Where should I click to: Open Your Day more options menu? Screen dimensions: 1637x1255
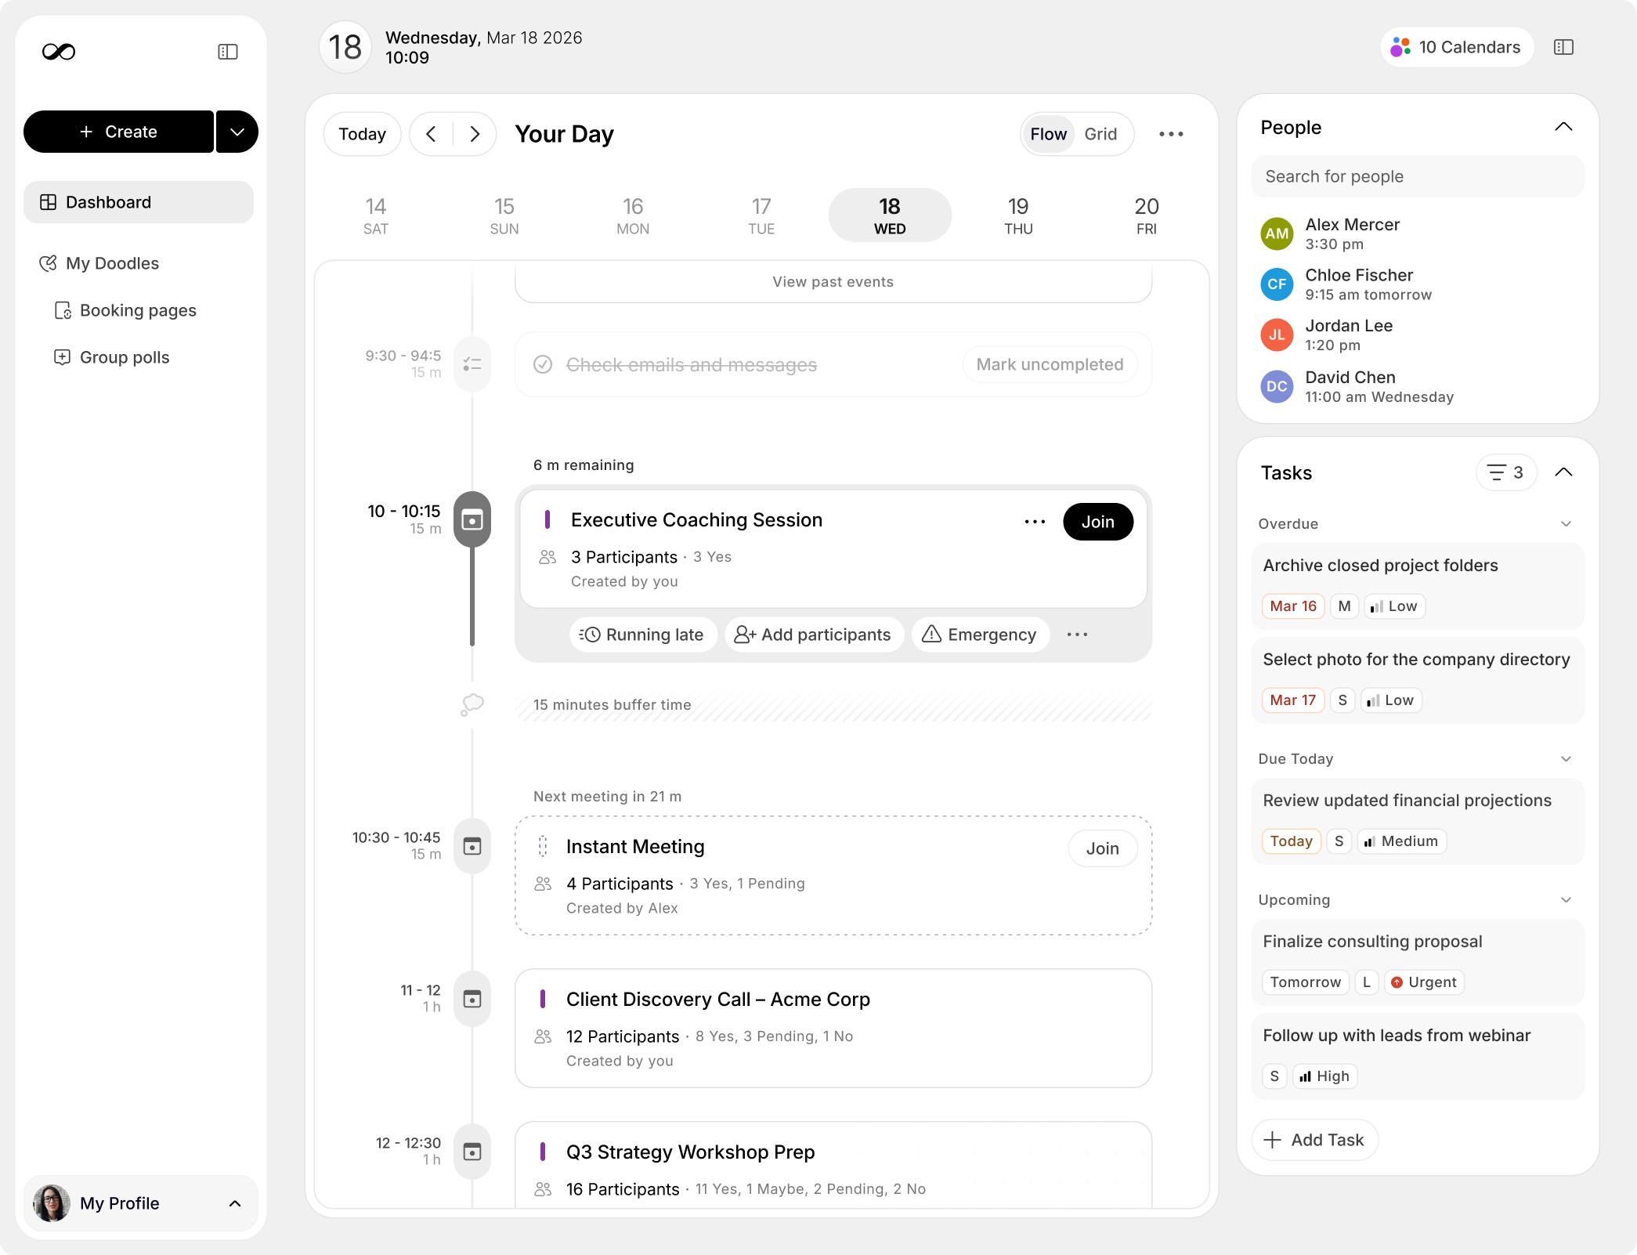tap(1171, 134)
